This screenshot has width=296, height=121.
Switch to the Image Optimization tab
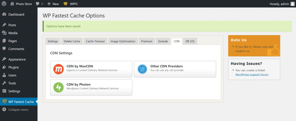pos(123,41)
